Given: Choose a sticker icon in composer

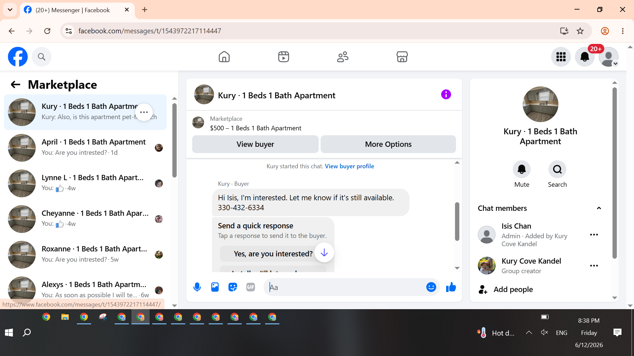Looking at the screenshot, I should click(x=233, y=287).
